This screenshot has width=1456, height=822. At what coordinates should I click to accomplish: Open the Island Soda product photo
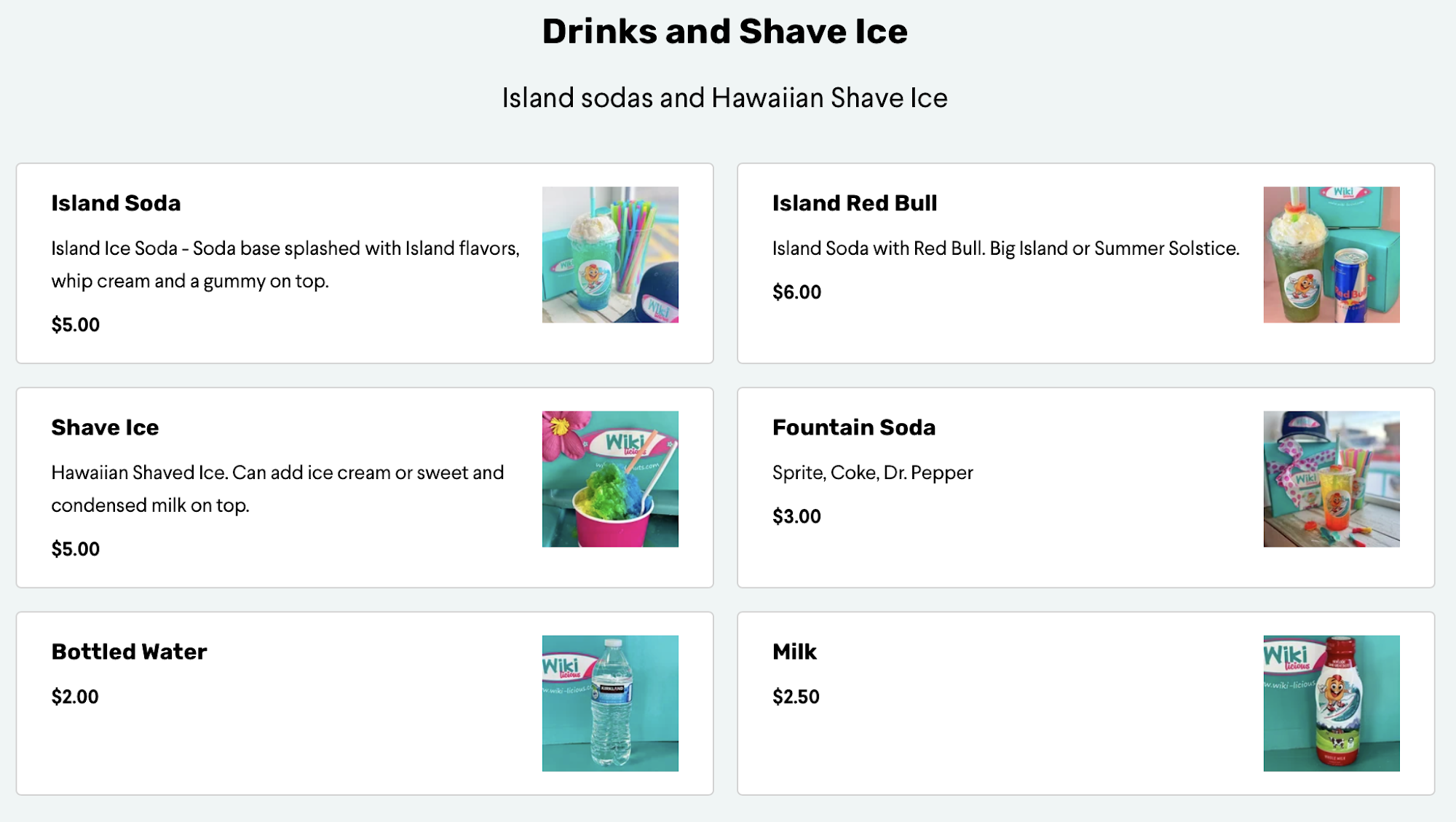tap(610, 255)
